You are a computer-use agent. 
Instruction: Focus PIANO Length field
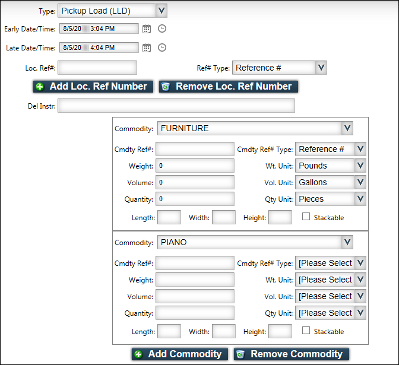tap(169, 331)
